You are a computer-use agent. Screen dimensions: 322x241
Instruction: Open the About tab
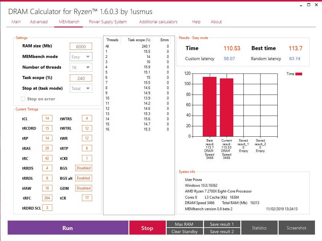pos(216,22)
